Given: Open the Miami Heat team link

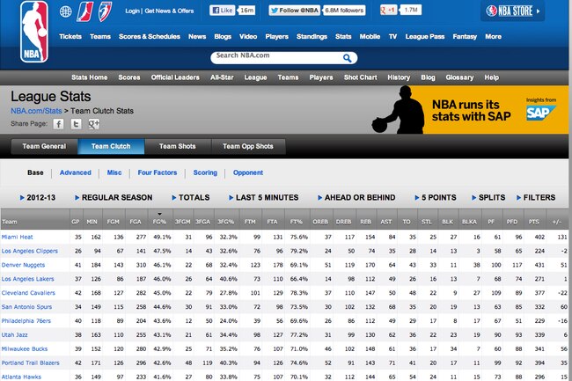Looking at the screenshot, I should [17, 237].
